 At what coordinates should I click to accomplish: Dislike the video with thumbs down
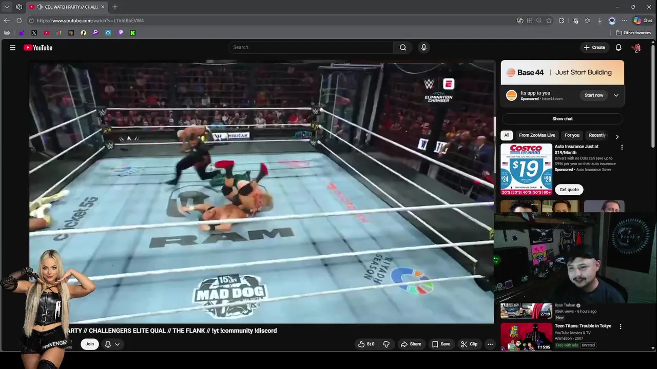(387, 344)
